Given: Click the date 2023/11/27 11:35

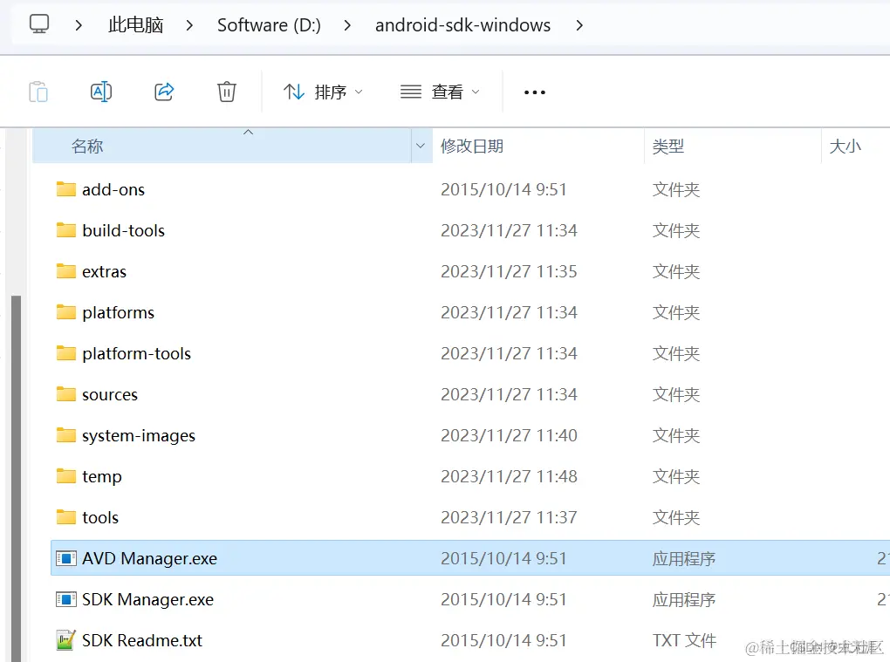Looking at the screenshot, I should pyautogui.click(x=509, y=272).
